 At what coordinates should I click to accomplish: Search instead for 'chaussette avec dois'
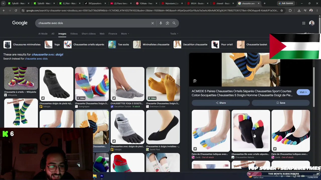point(36,59)
